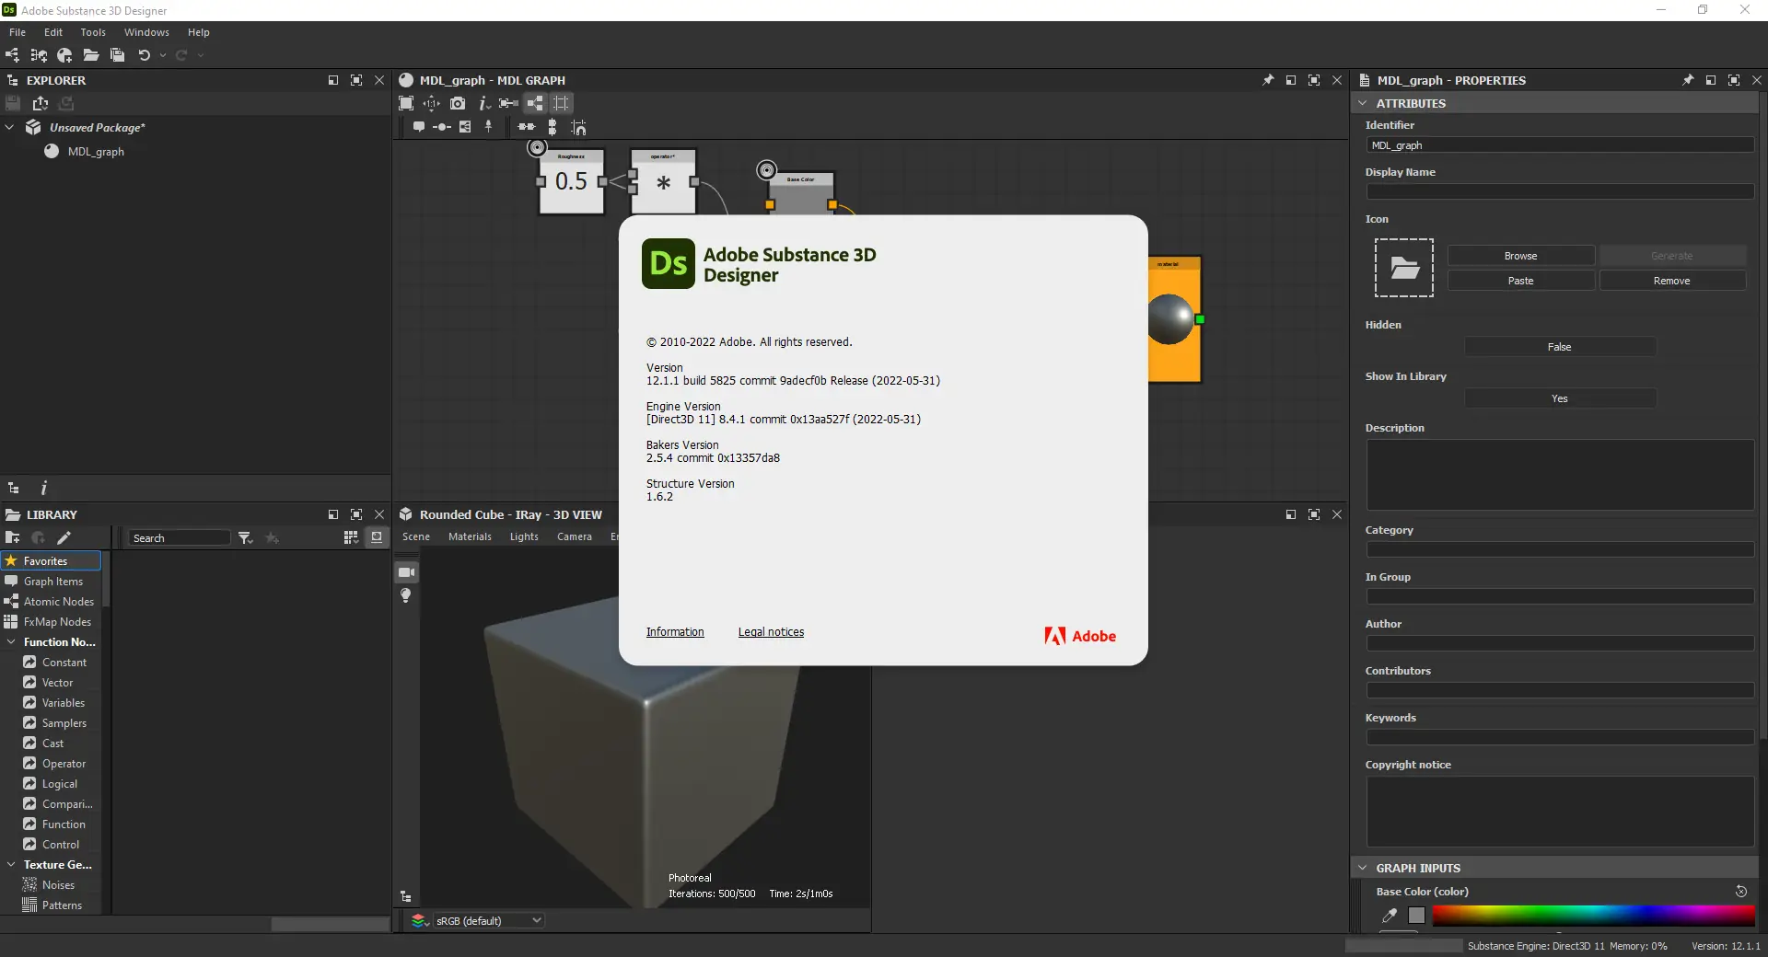Open the sRGB (default) color space dropdown
1768x957 pixels.
tap(488, 920)
